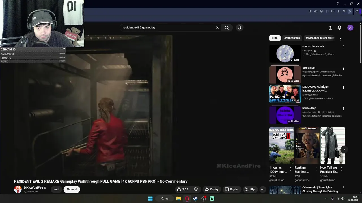
Task: Open File Explorer from taskbar
Action: pyautogui.click(x=178, y=198)
